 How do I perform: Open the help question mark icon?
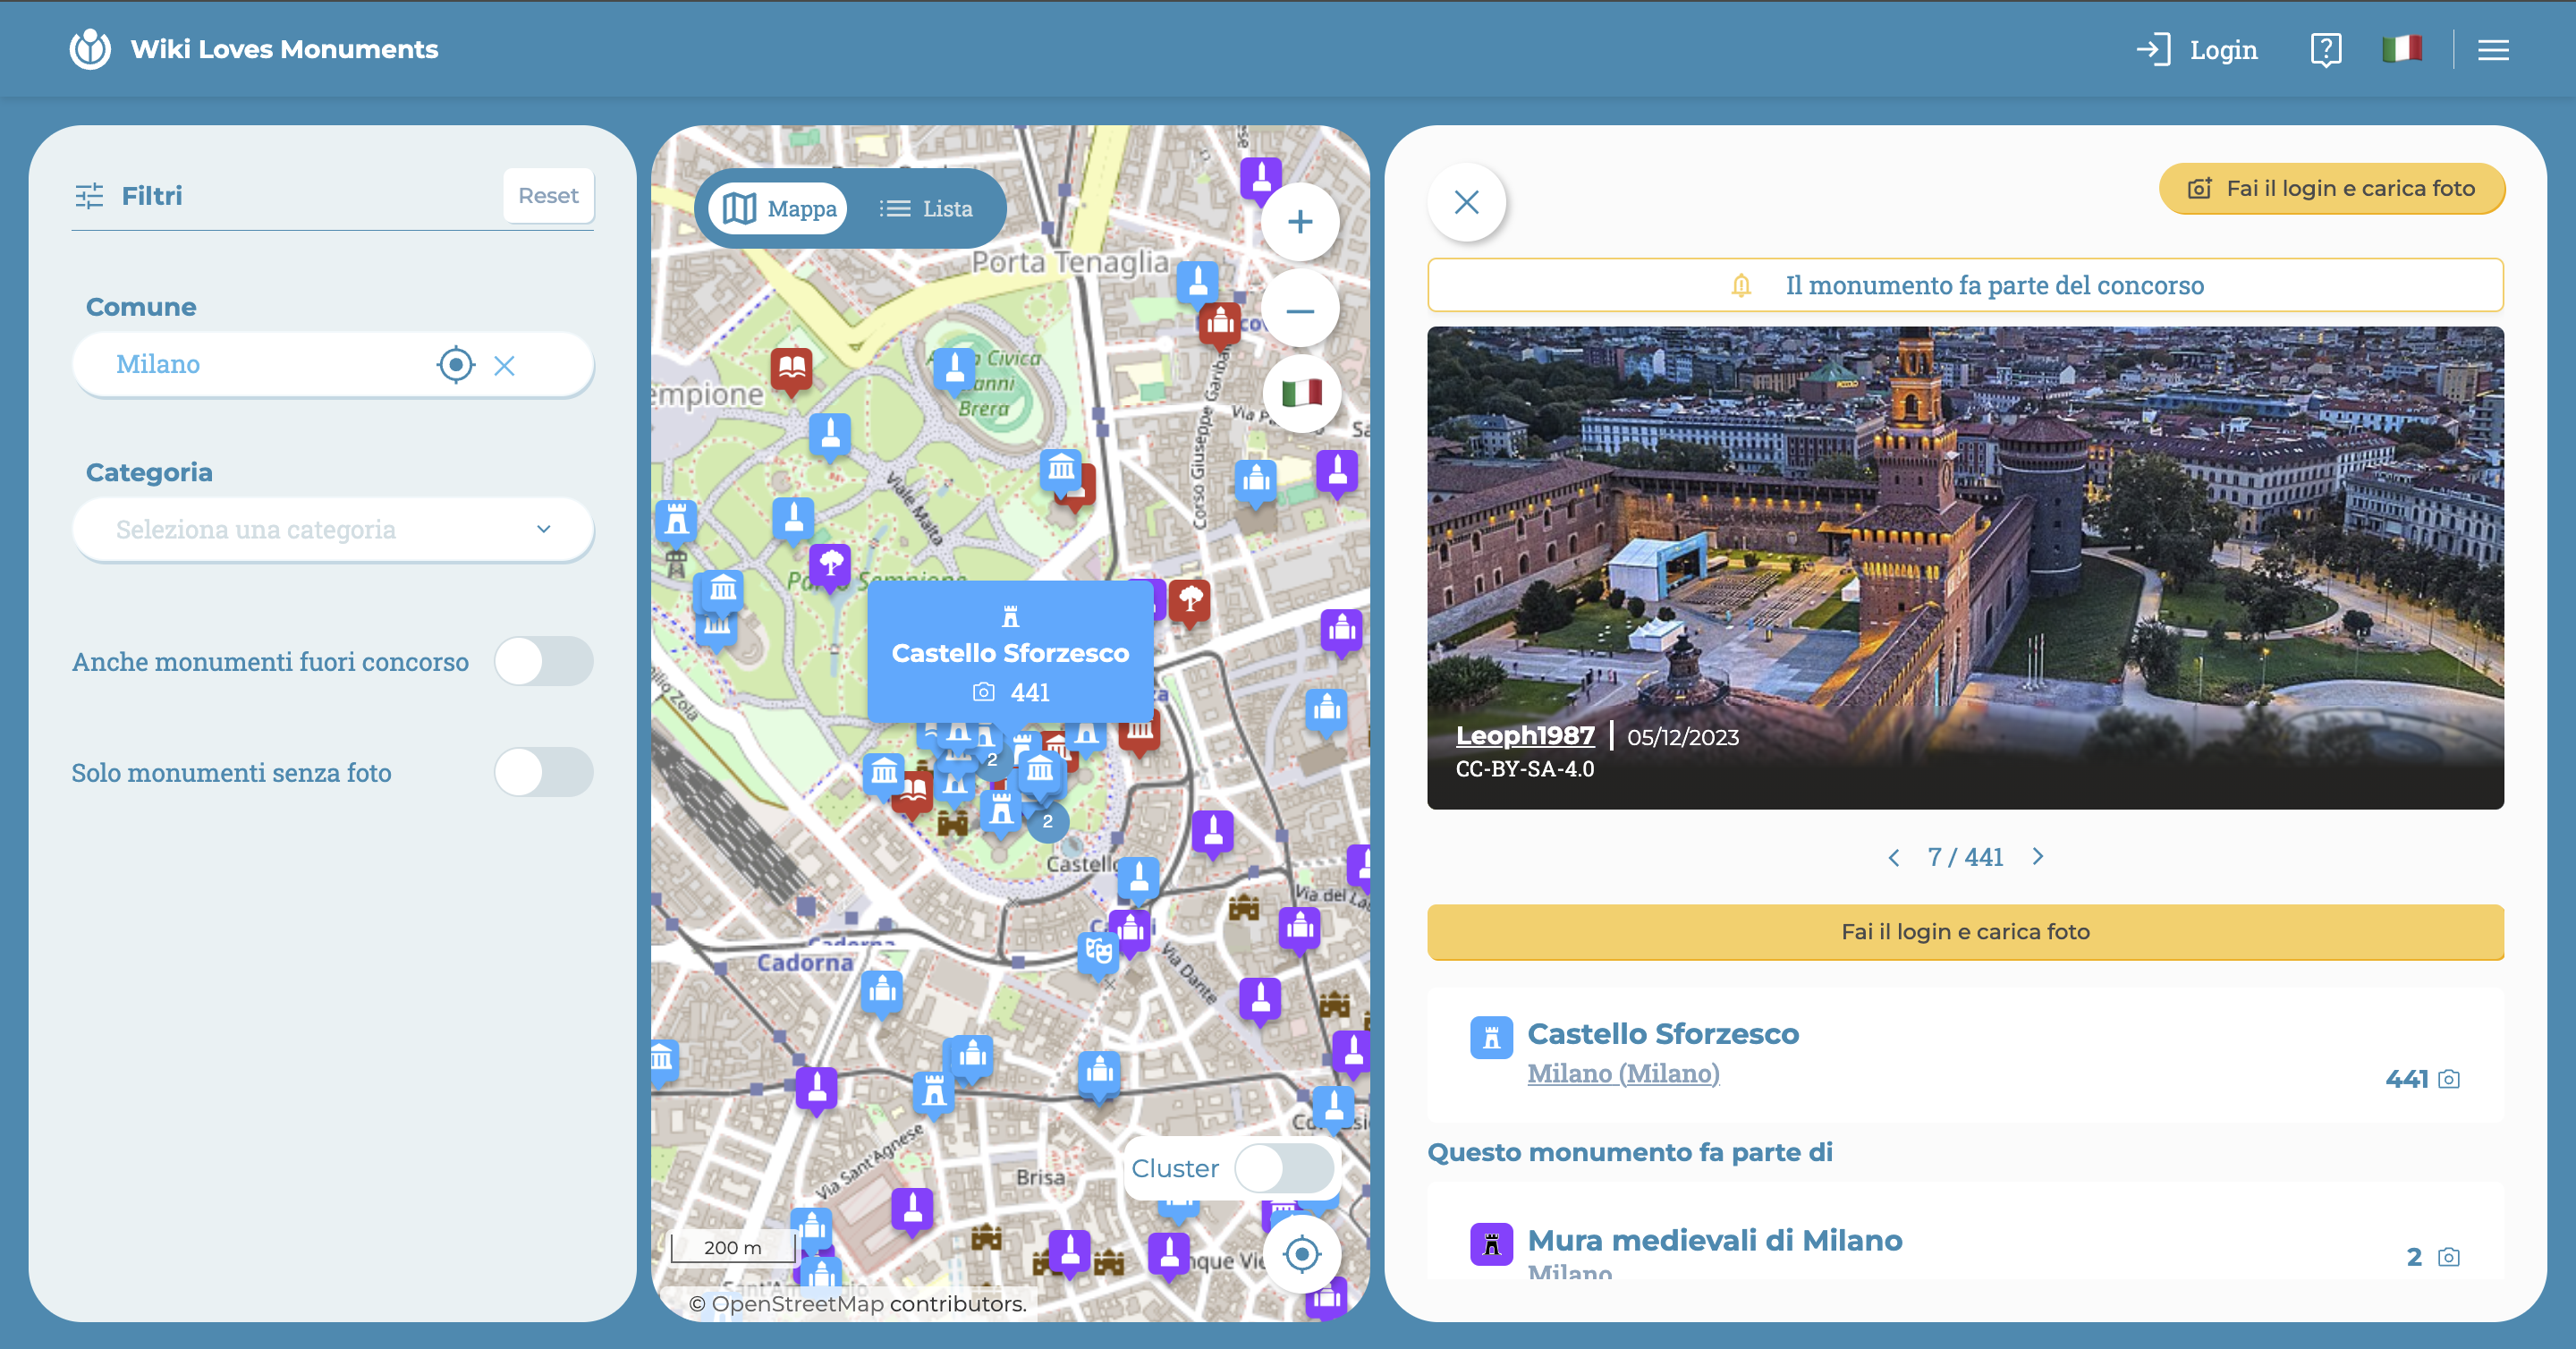tap(2325, 49)
